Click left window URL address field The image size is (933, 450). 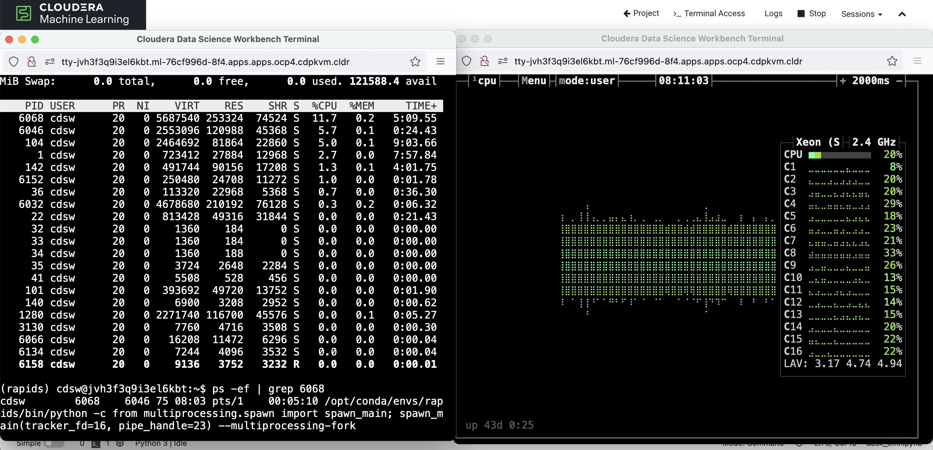click(x=205, y=62)
